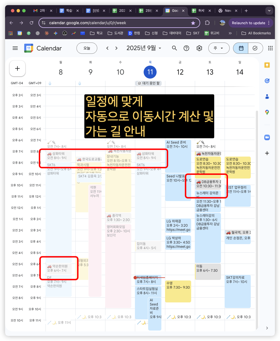Click Get add-ons plus icon
This screenshot has width=280, height=341.
267,153
